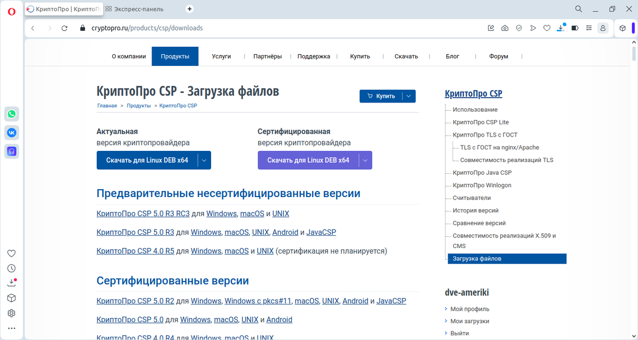Go back with the back arrow
The width and height of the screenshot is (638, 340).
pyautogui.click(x=33, y=28)
